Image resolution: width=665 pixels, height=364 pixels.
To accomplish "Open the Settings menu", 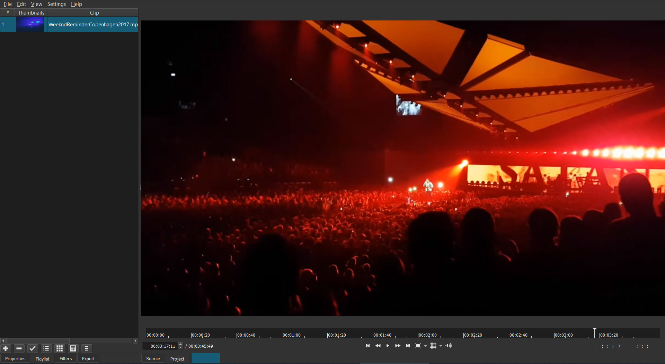I will 56,4.
